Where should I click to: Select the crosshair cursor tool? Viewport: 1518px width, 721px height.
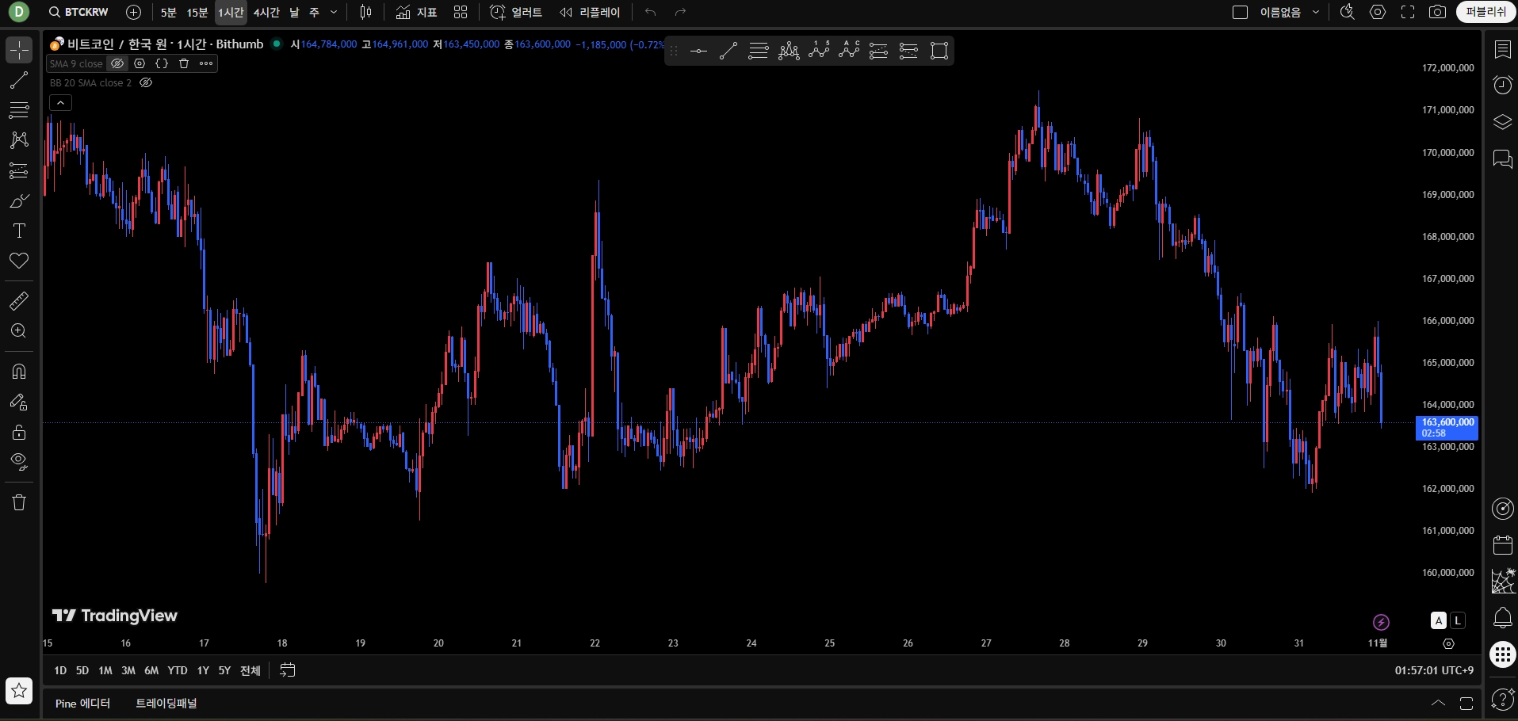coord(19,50)
